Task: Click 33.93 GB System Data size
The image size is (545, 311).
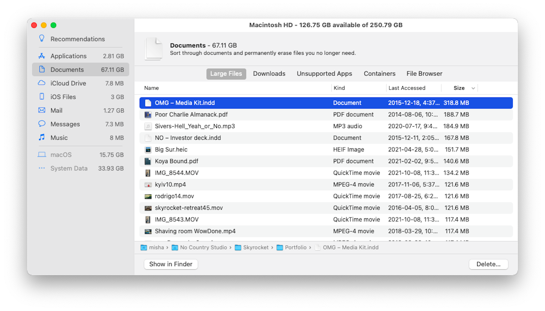Action: (111, 169)
